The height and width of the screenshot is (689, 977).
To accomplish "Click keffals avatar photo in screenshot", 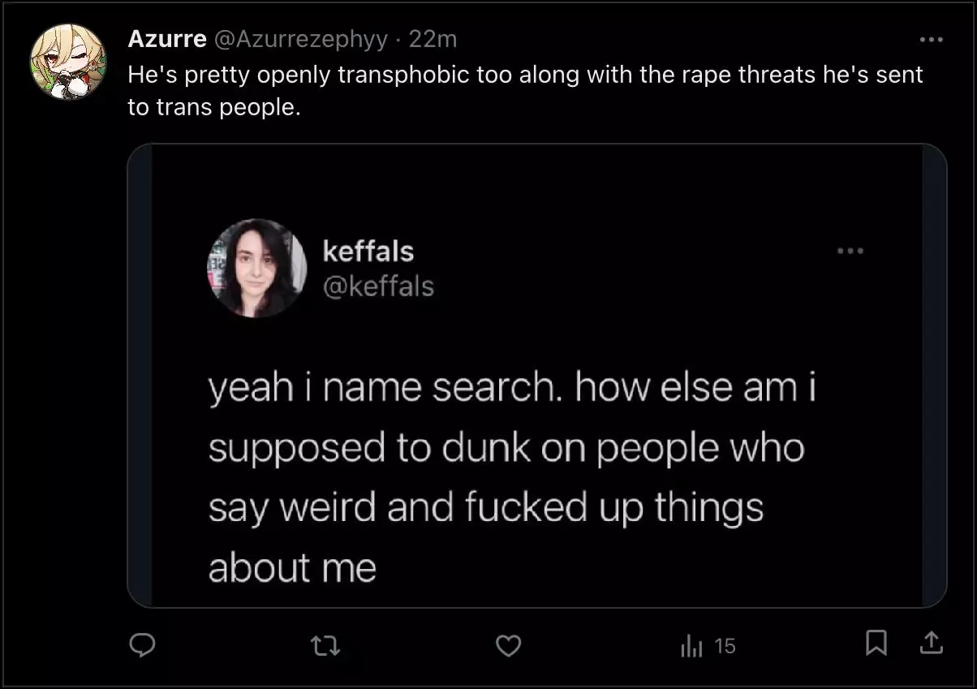I will (x=258, y=268).
